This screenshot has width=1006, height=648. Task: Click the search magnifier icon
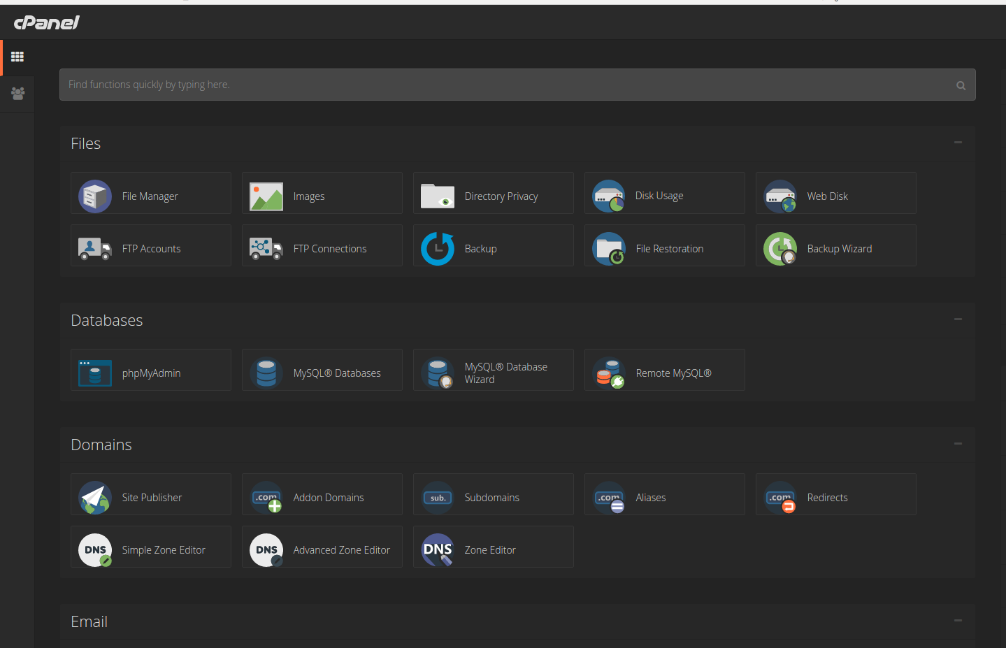(x=961, y=85)
